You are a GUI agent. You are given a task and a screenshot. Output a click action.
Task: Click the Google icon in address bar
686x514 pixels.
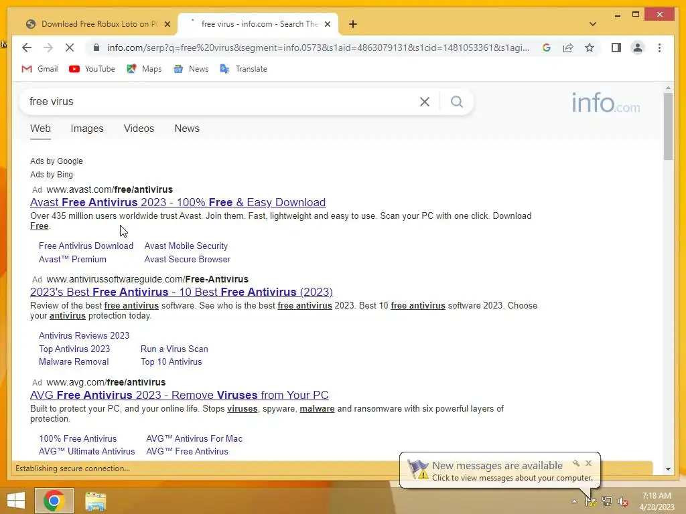547,48
